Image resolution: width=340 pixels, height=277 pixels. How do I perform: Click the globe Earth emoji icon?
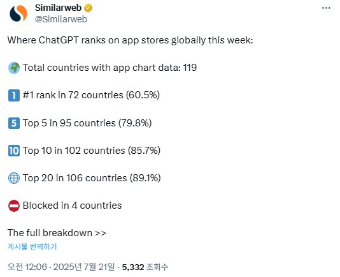tap(14, 68)
